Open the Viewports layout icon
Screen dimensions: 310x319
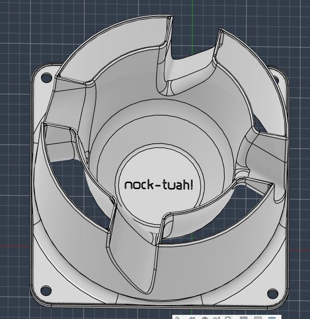coord(272,318)
